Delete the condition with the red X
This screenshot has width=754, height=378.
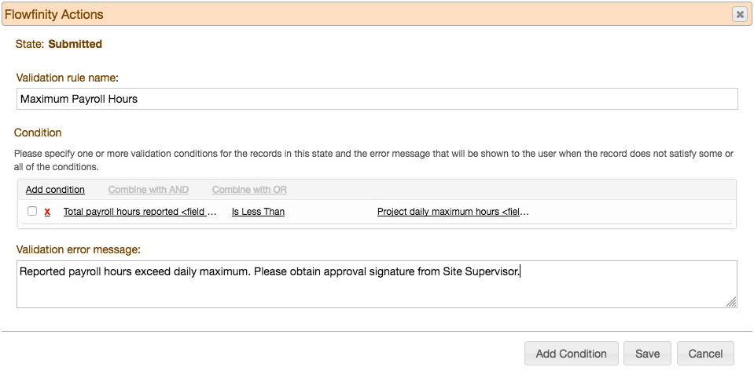[47, 212]
